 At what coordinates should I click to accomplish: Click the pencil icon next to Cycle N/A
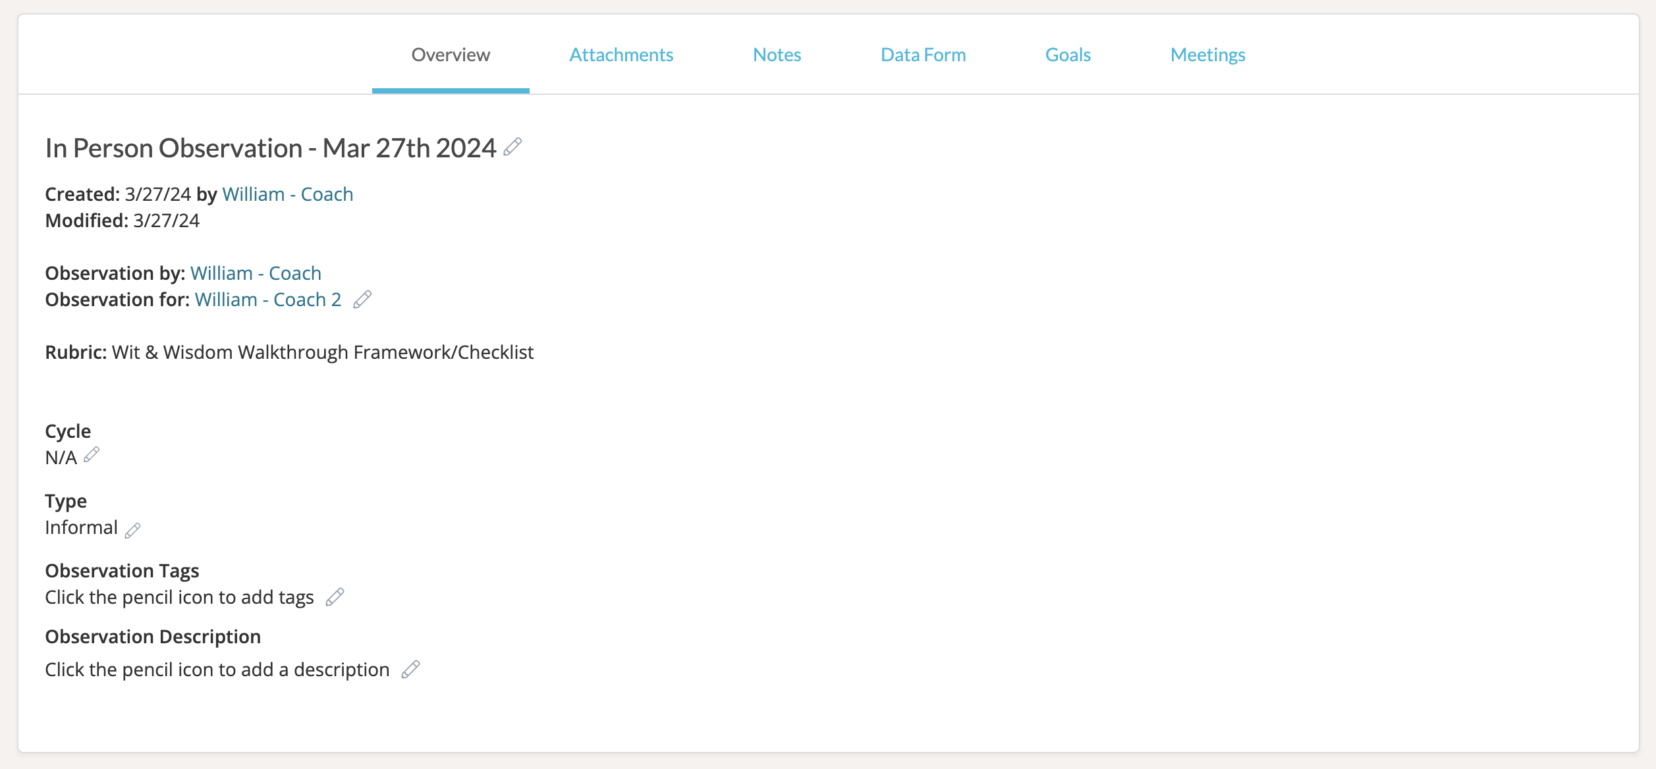coord(92,454)
